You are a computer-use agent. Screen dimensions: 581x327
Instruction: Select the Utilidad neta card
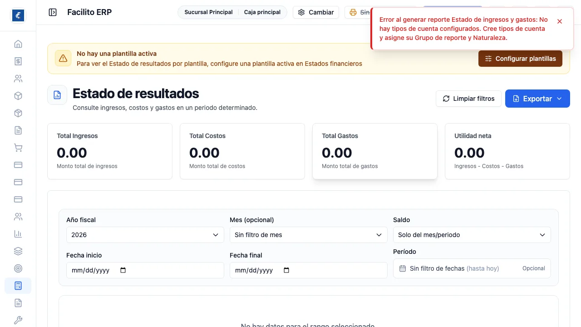(507, 151)
